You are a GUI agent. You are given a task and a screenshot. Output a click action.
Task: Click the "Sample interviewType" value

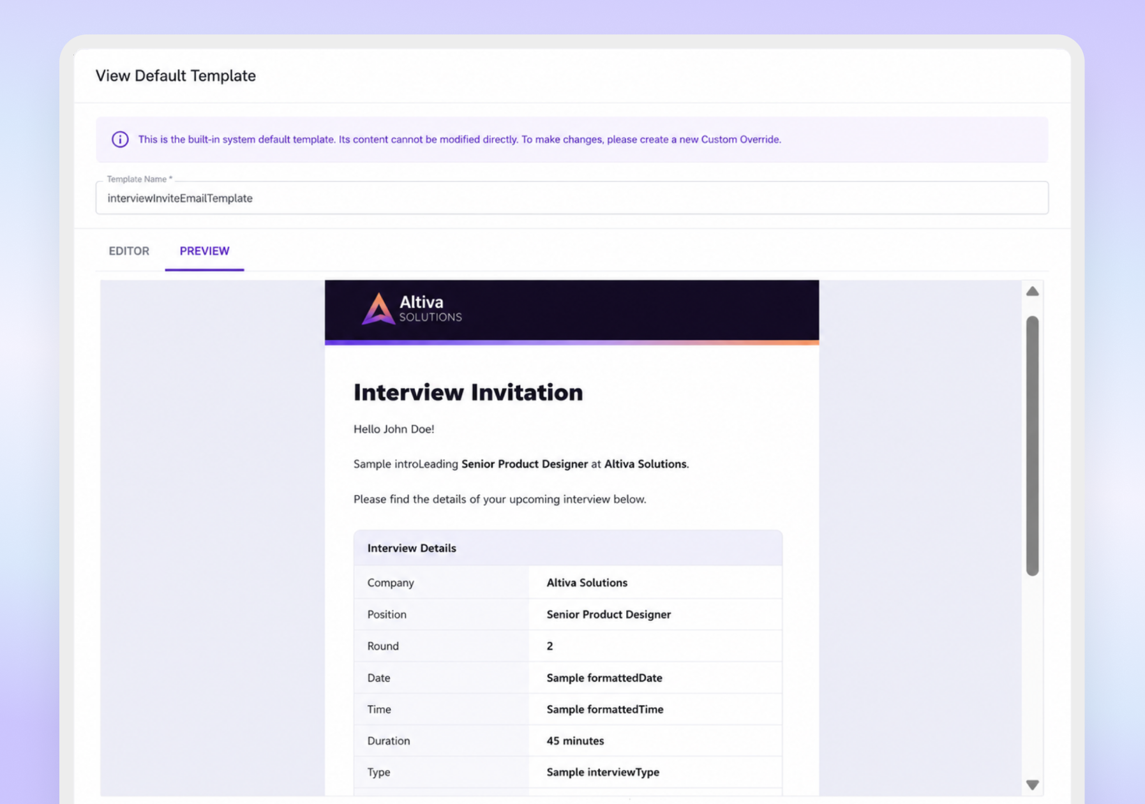pyautogui.click(x=602, y=772)
